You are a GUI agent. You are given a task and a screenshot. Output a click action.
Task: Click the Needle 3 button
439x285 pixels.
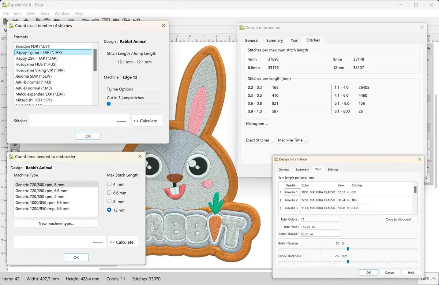pyautogui.click(x=292, y=208)
